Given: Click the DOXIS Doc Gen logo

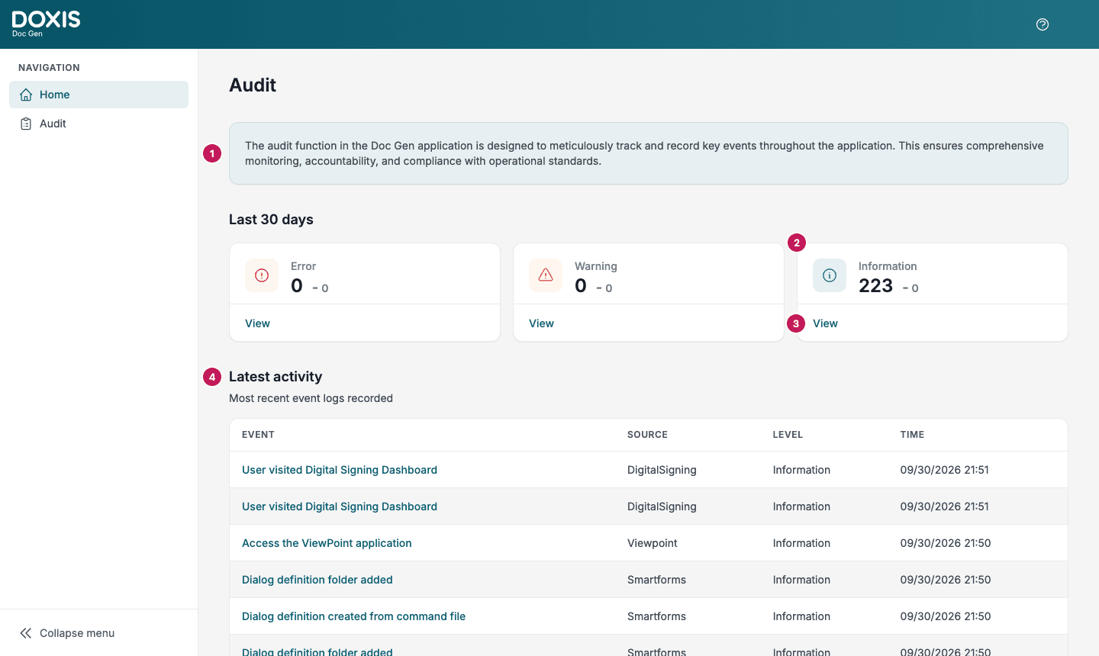Looking at the screenshot, I should coord(46,24).
